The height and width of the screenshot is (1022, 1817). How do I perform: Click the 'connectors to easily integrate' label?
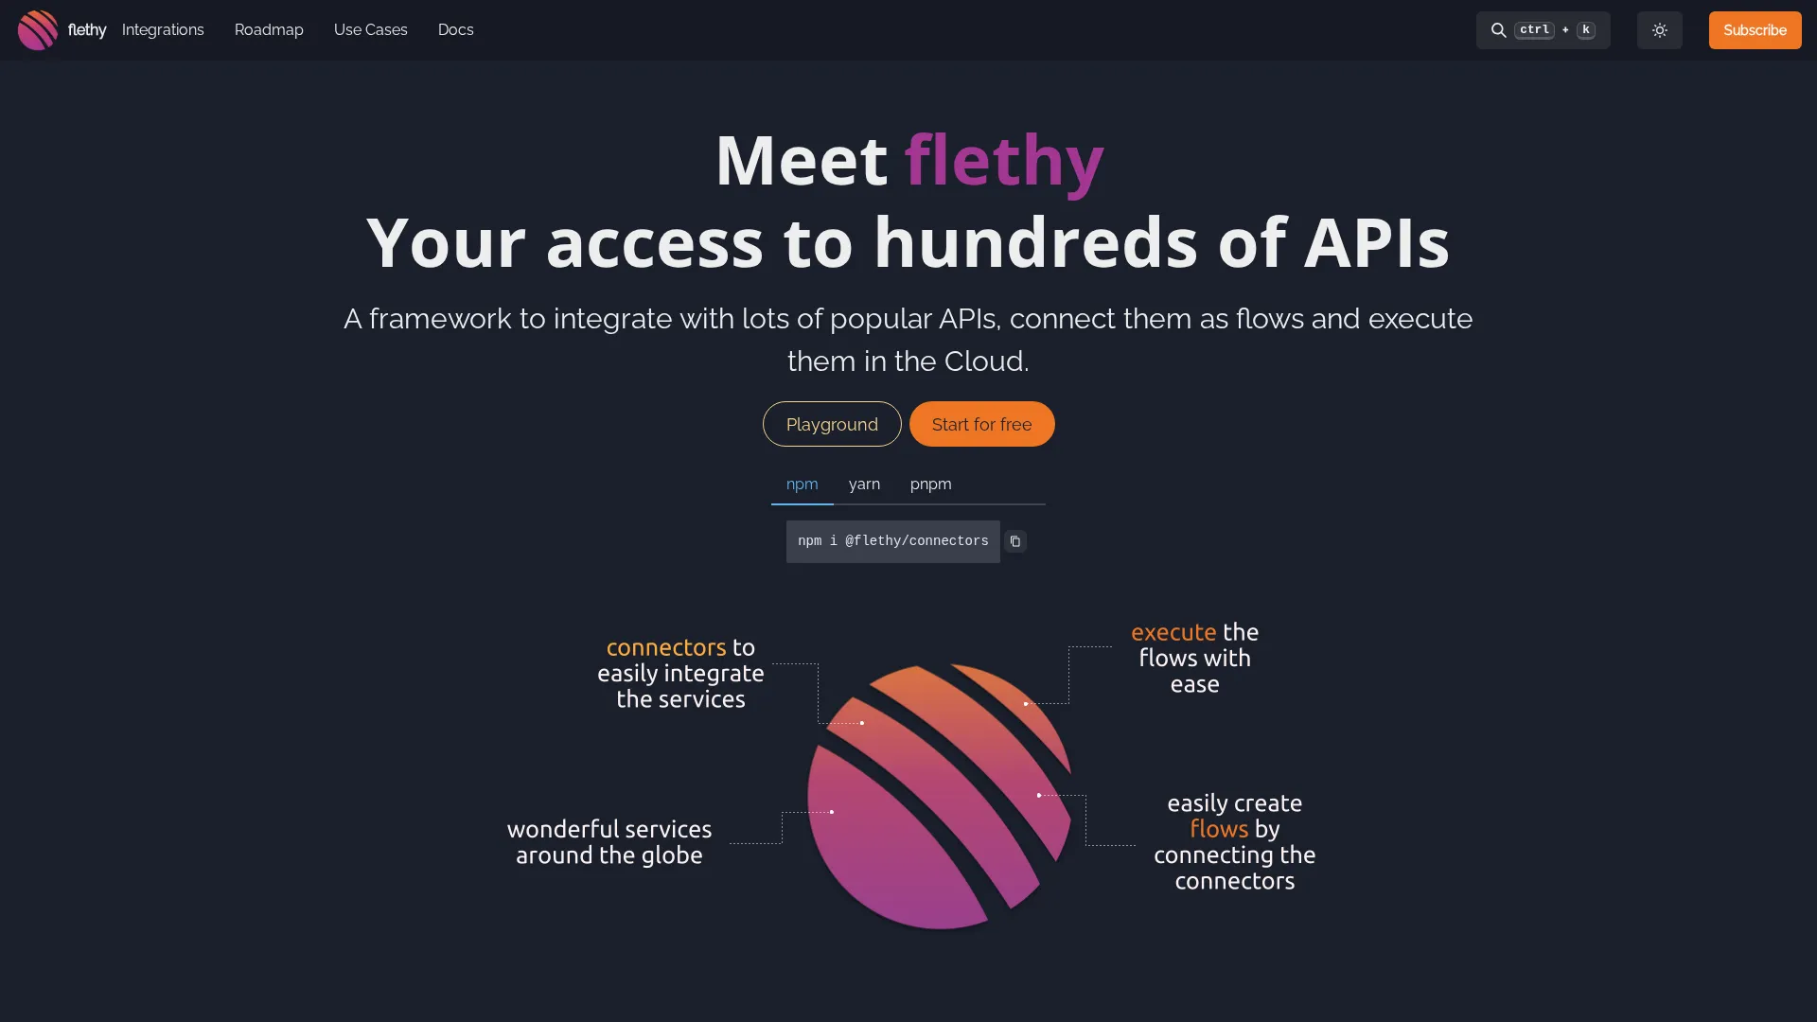[x=680, y=673]
